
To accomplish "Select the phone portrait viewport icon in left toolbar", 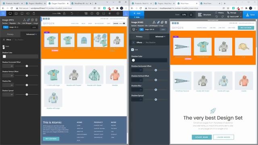I will [x=34, y=13].
